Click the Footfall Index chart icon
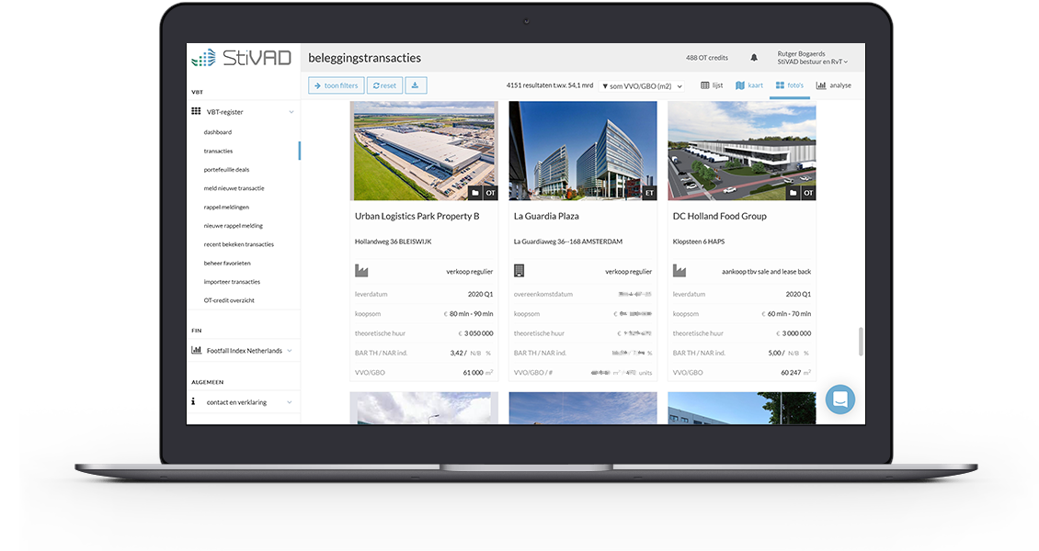 point(196,350)
